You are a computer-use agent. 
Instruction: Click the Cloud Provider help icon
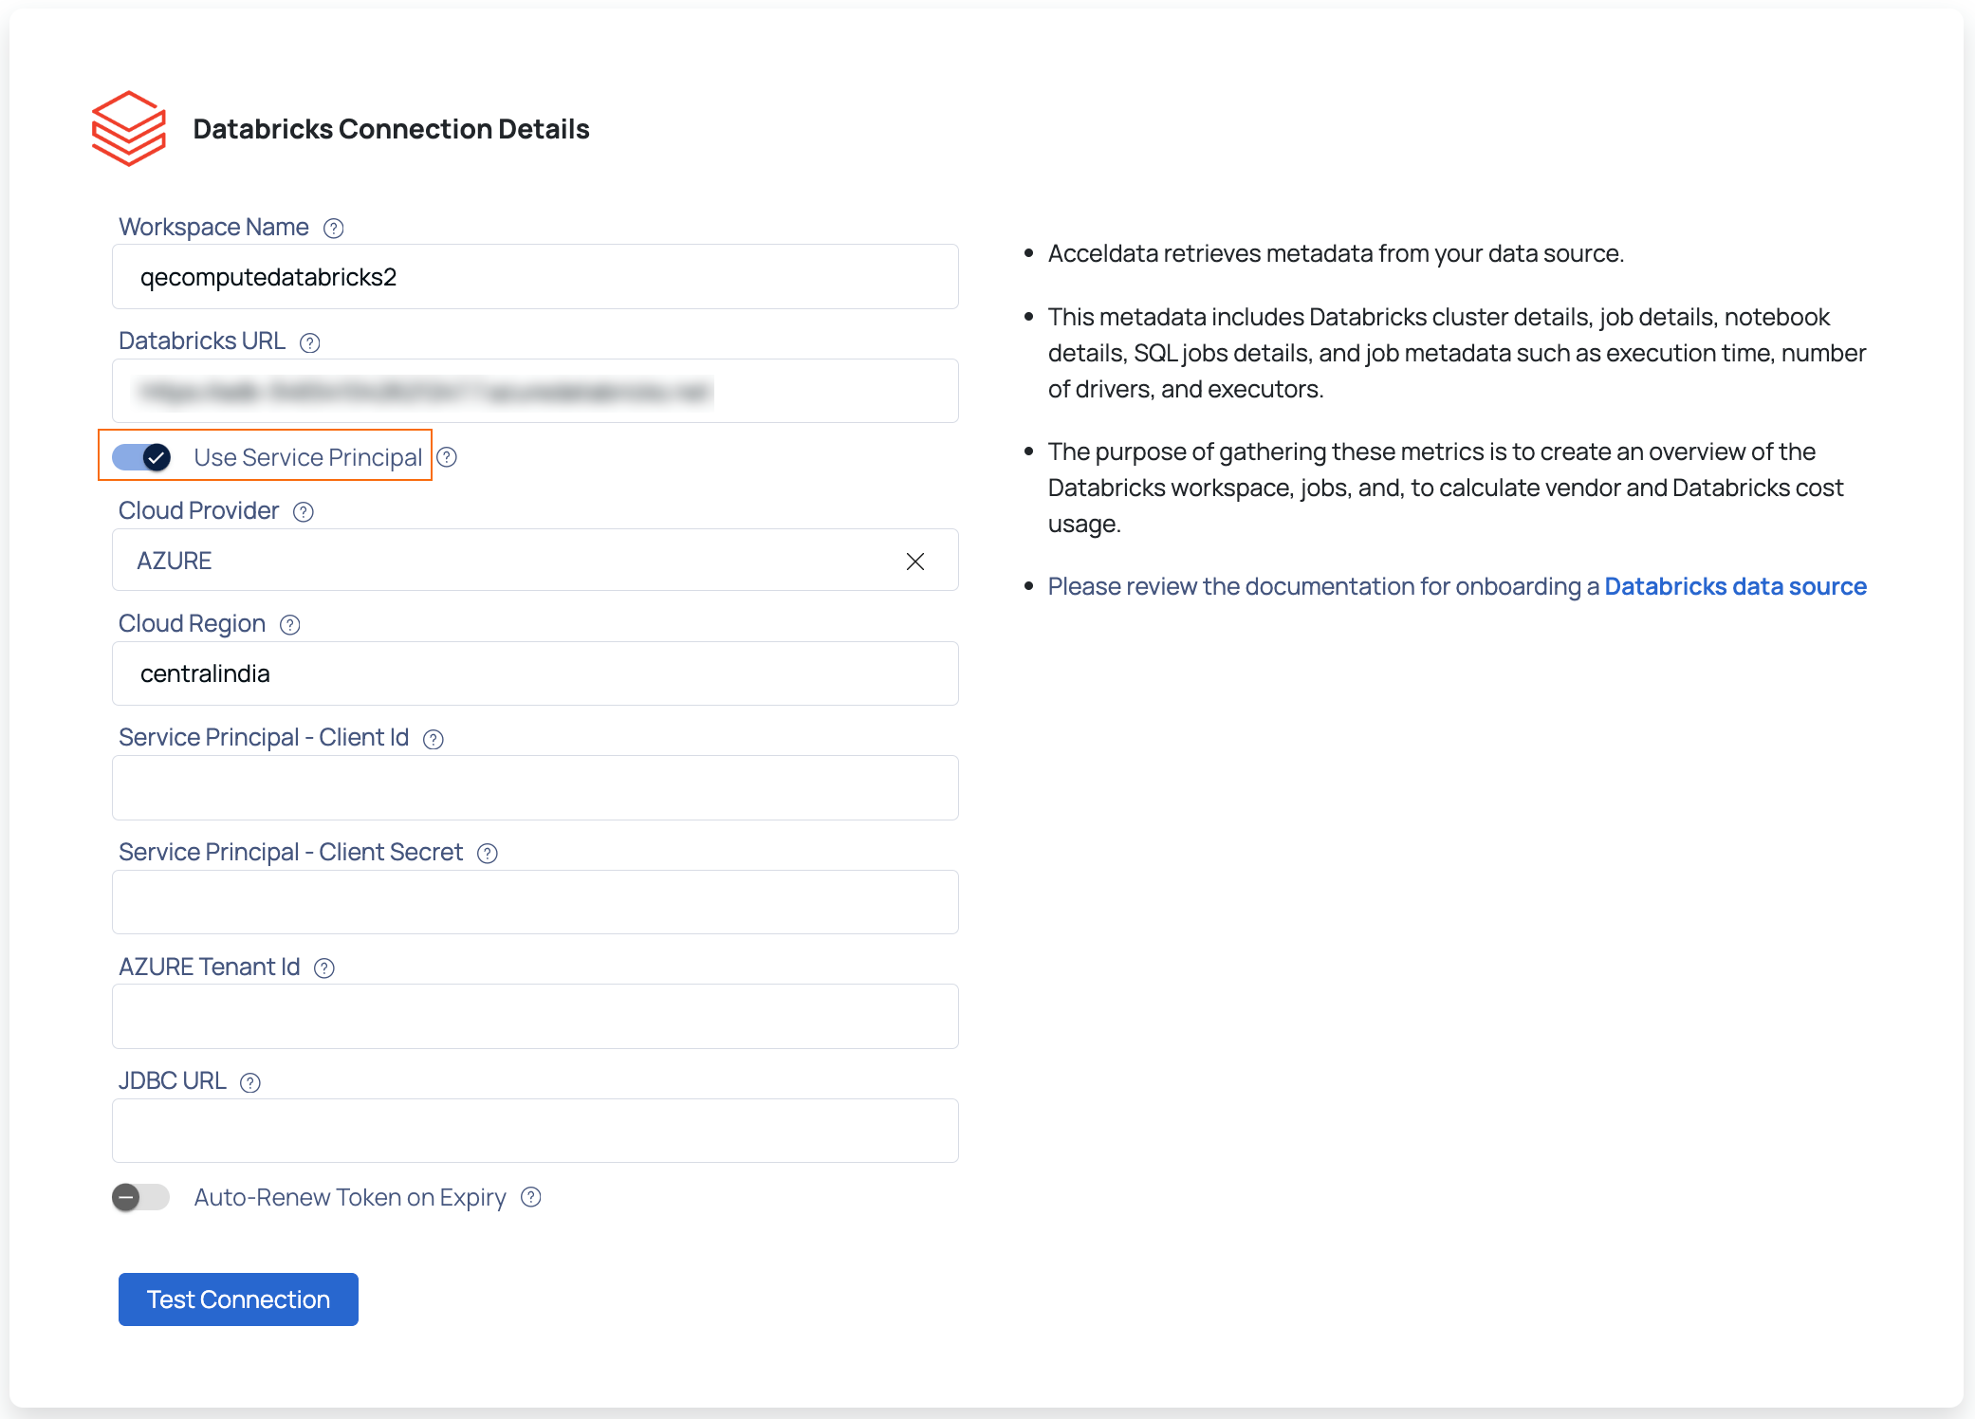303,512
